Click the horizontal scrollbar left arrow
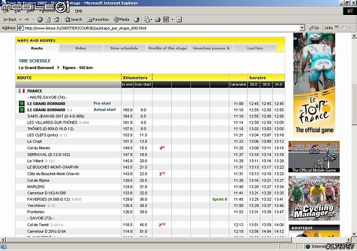357x251 pixels. coord(3,240)
